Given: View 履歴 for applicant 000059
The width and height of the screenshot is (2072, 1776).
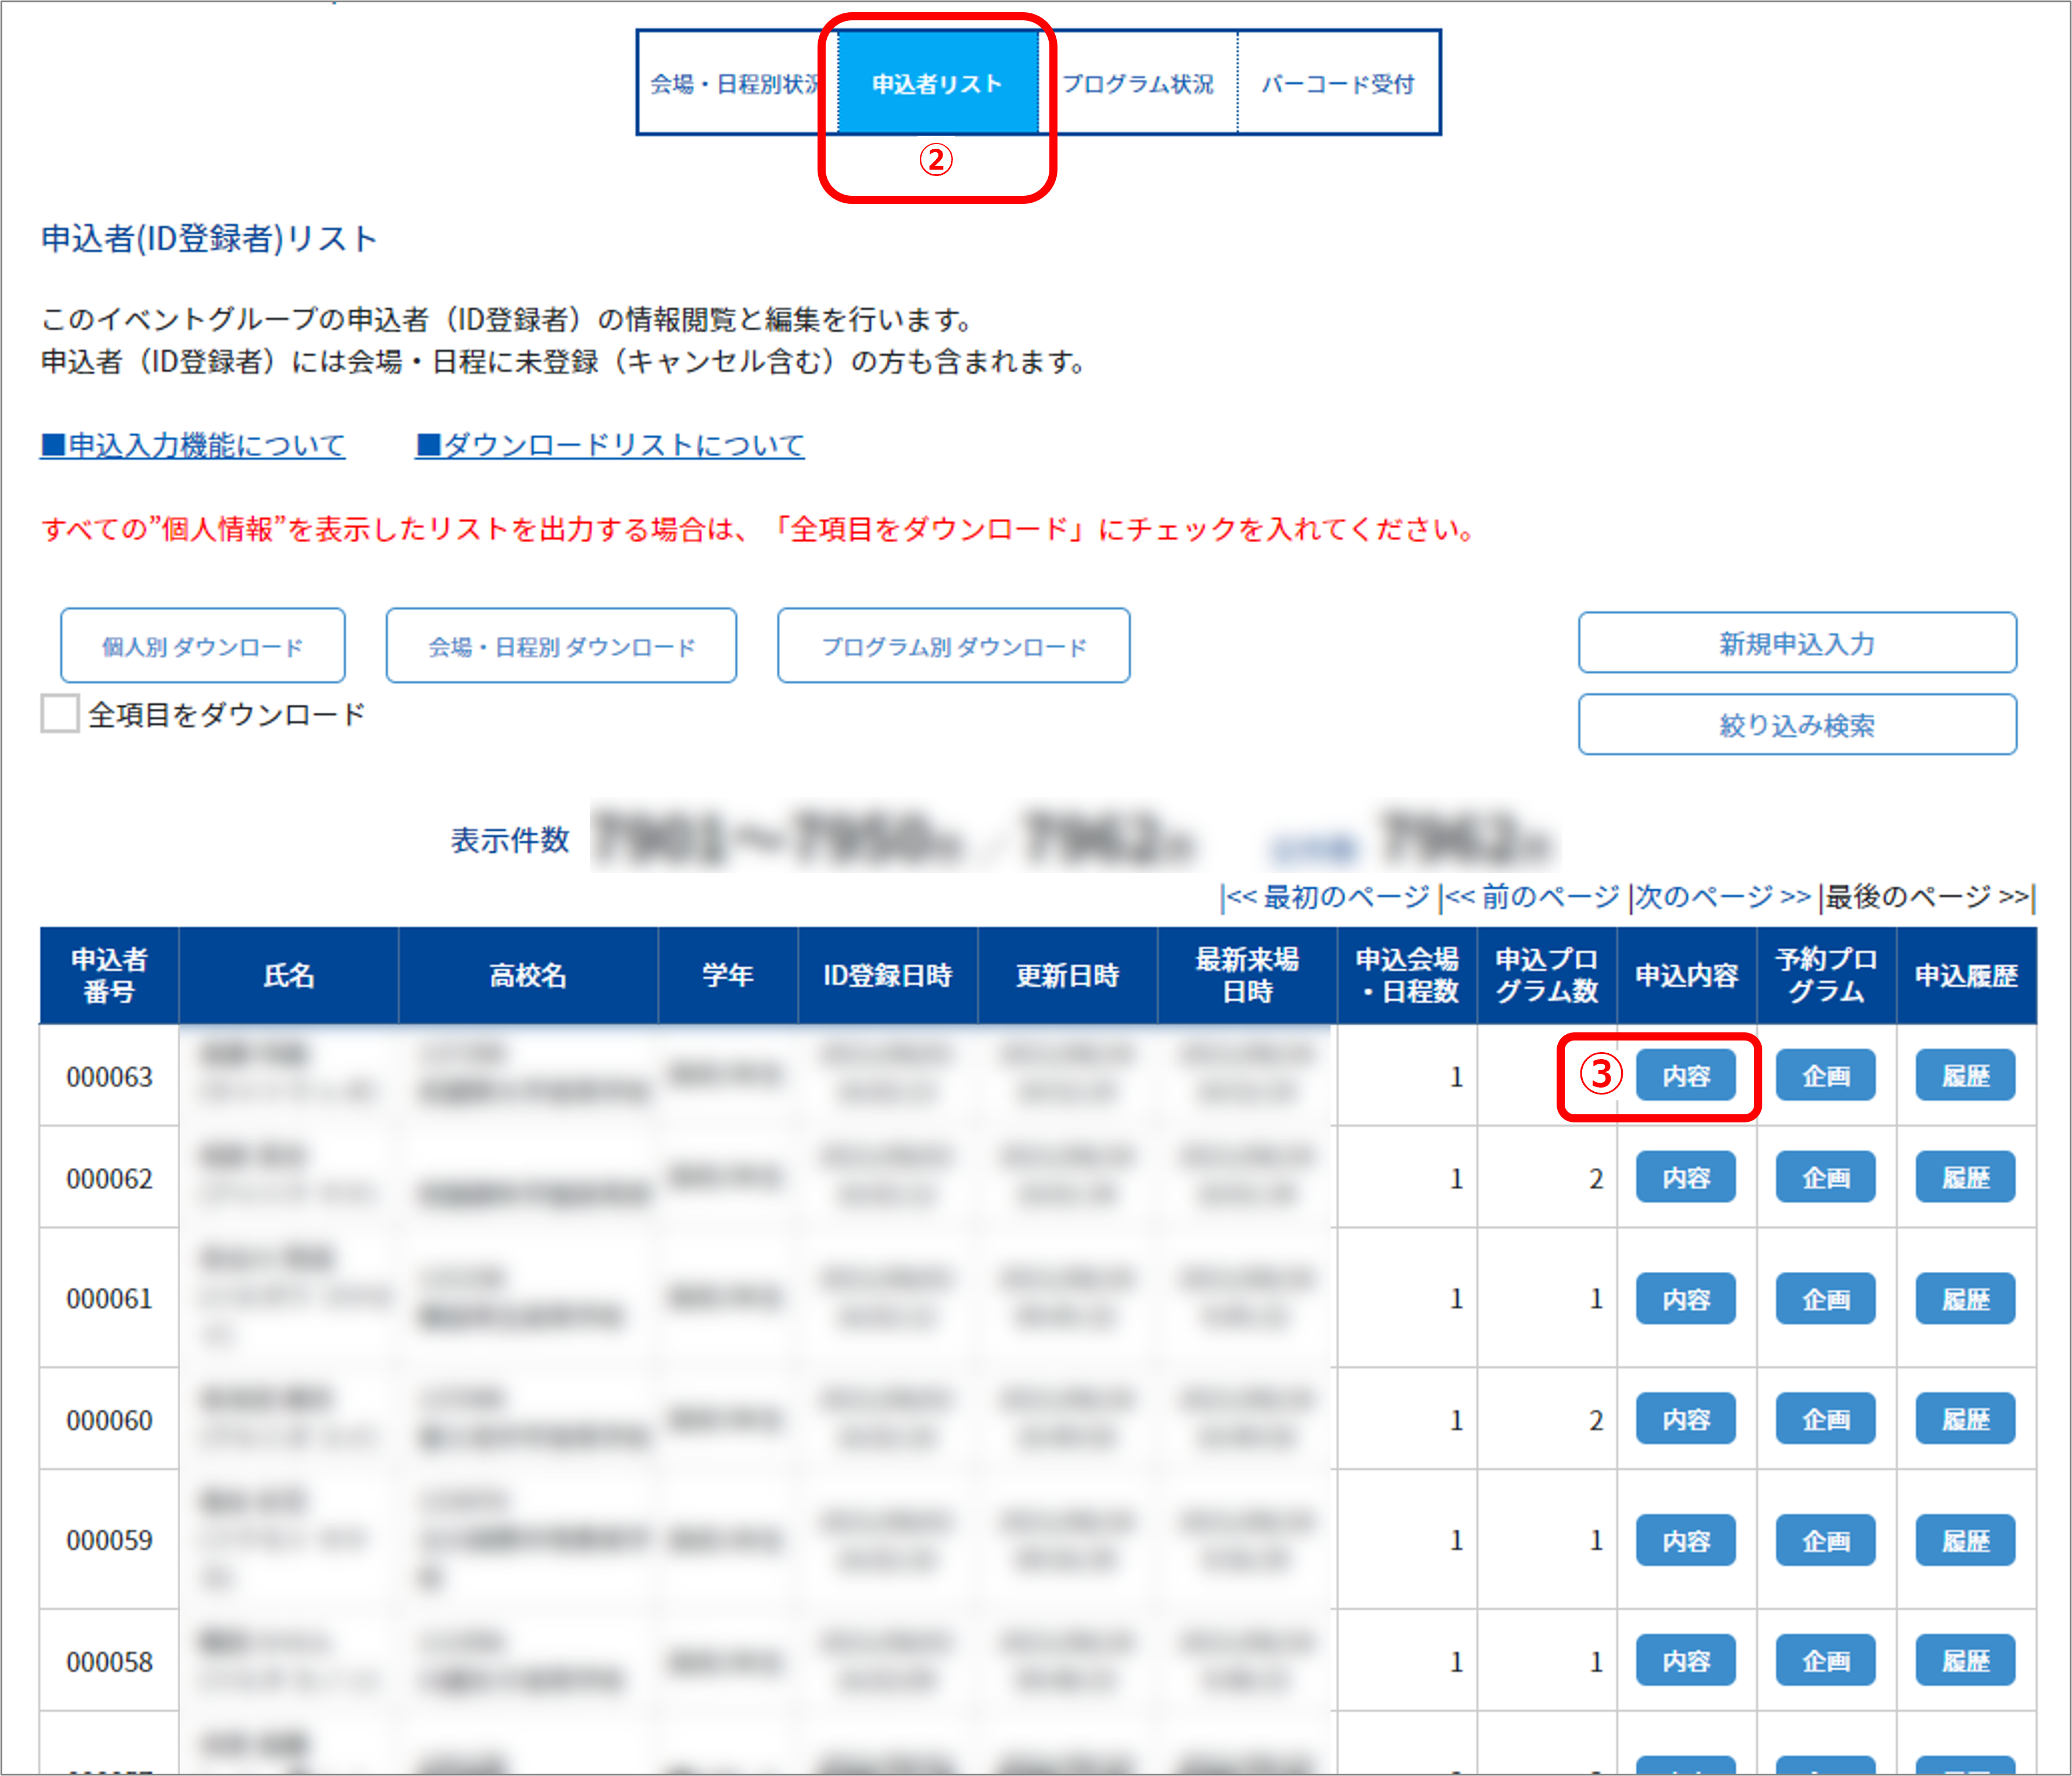Looking at the screenshot, I should (1966, 1541).
